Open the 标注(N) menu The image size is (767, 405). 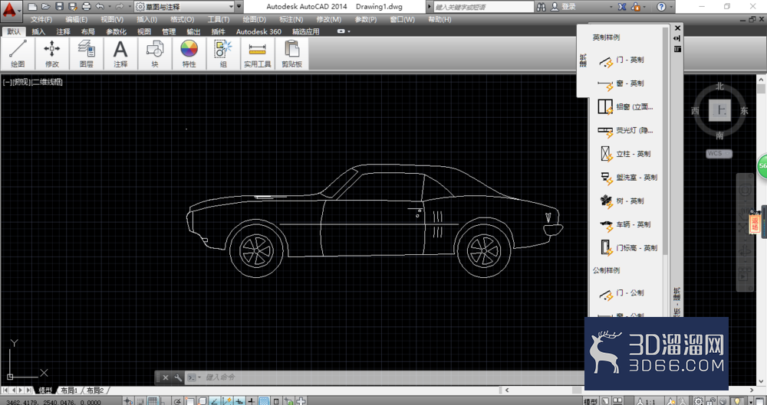(x=291, y=20)
